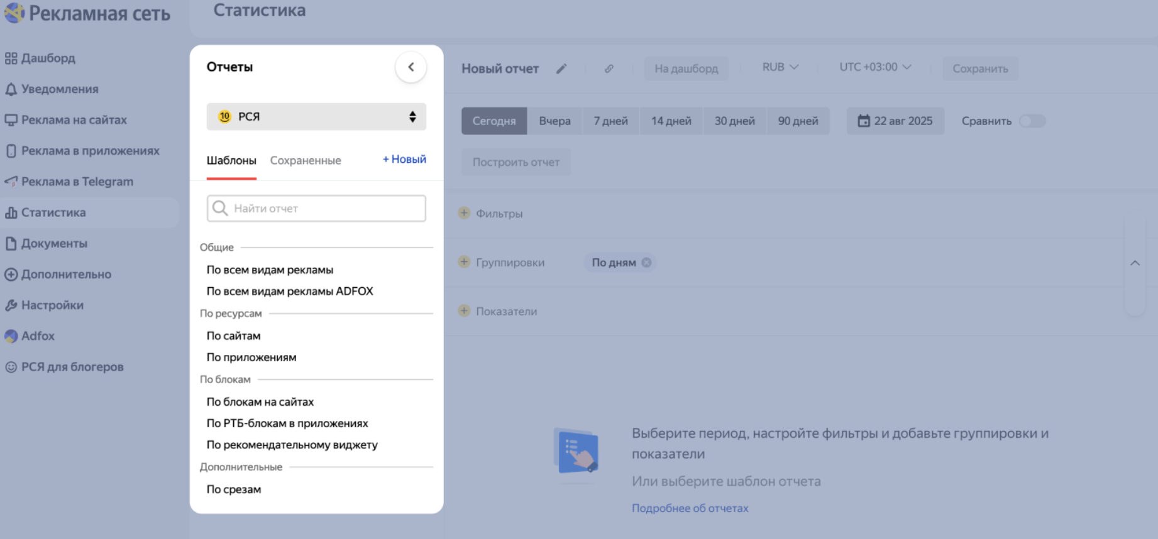
Task: Remove the По дням grouping chip
Action: 646,263
